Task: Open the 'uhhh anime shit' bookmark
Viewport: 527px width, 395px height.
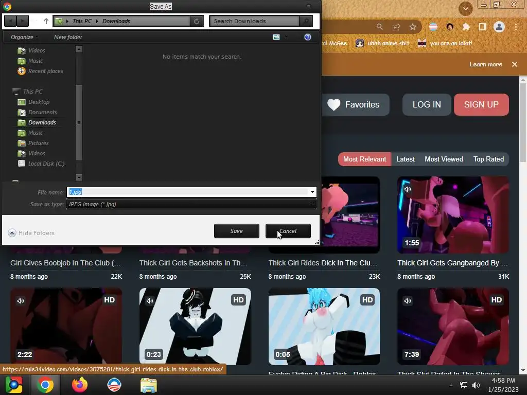Action: coord(383,43)
